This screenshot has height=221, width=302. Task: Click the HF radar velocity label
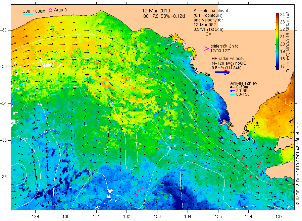[x=228, y=58]
